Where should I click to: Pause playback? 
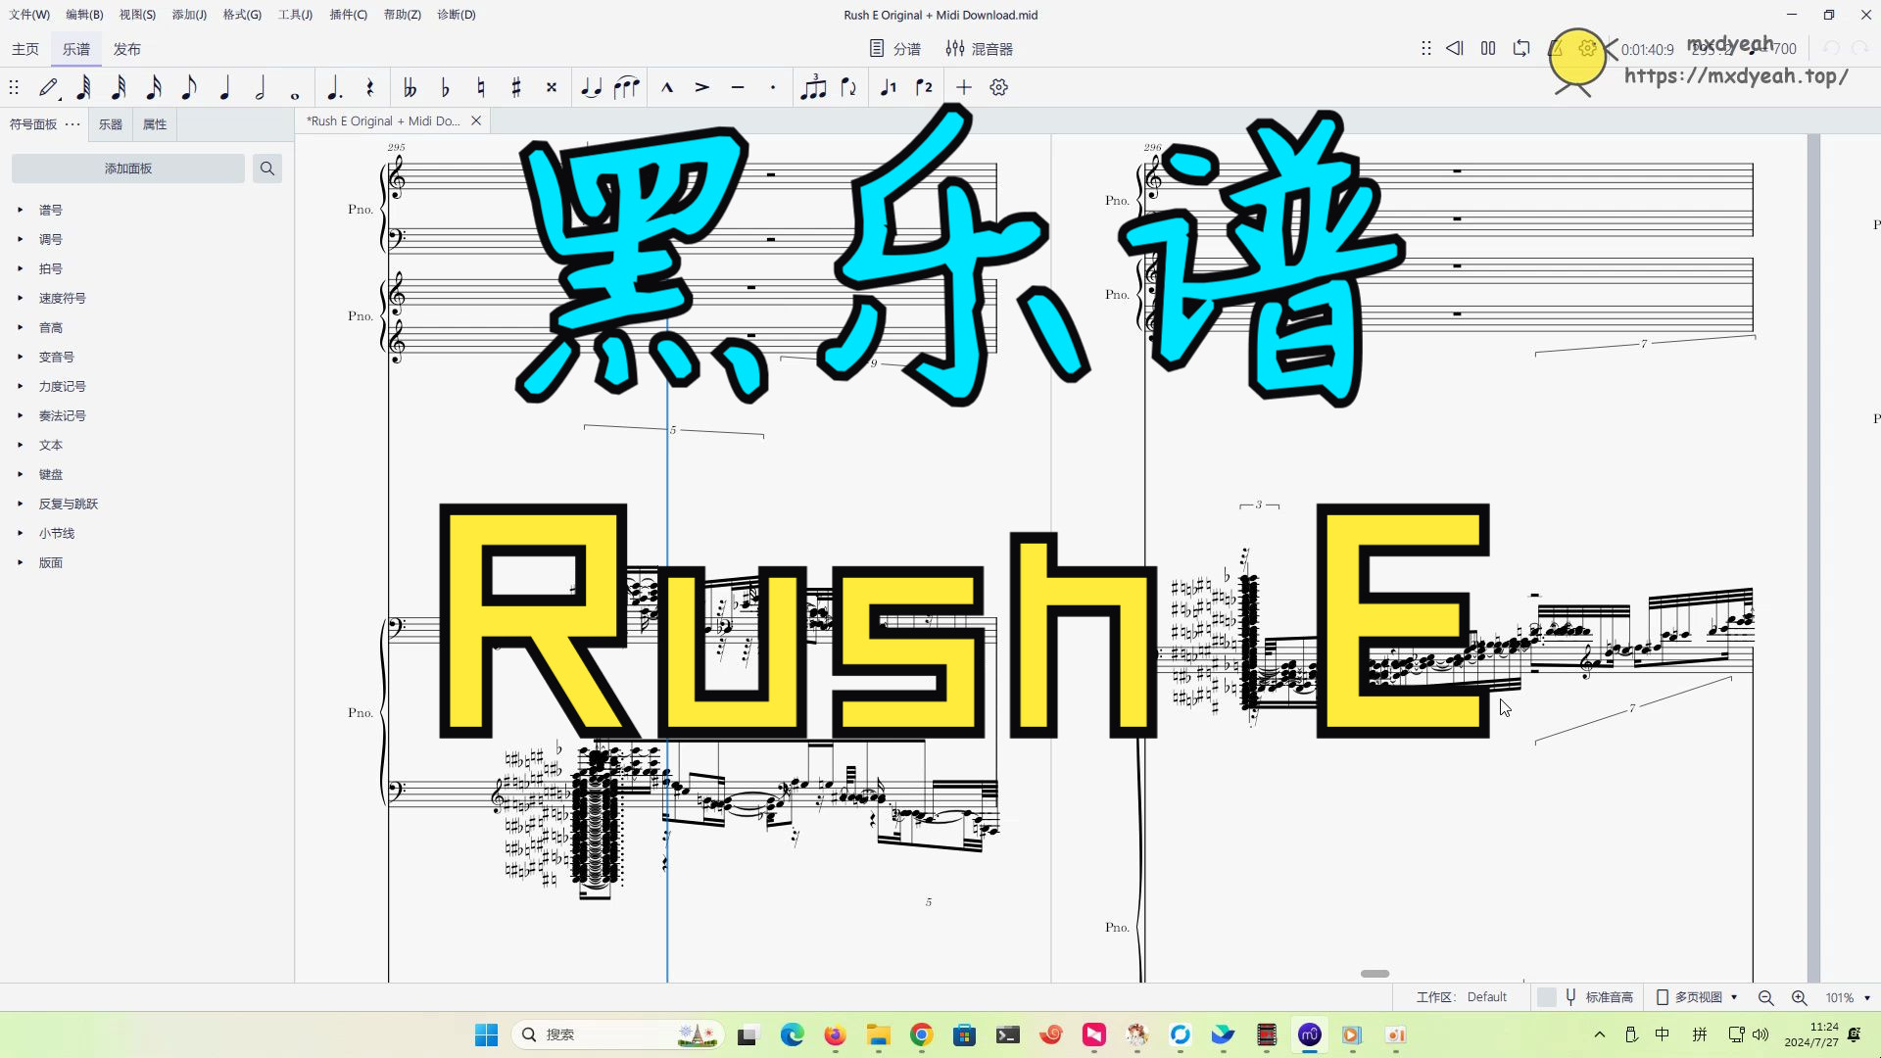(x=1488, y=48)
